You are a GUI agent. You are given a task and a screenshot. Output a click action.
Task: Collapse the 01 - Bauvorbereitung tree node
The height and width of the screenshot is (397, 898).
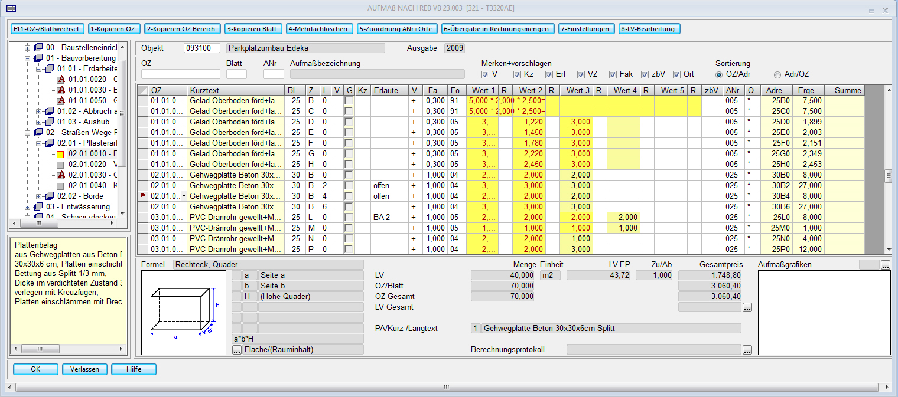point(27,58)
